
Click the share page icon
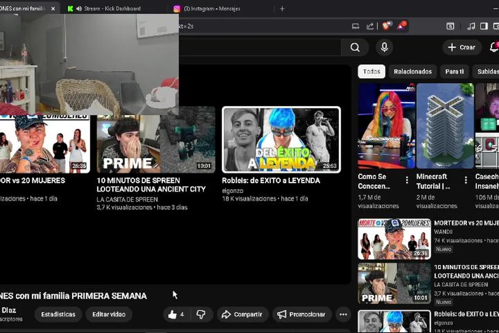tap(370, 26)
